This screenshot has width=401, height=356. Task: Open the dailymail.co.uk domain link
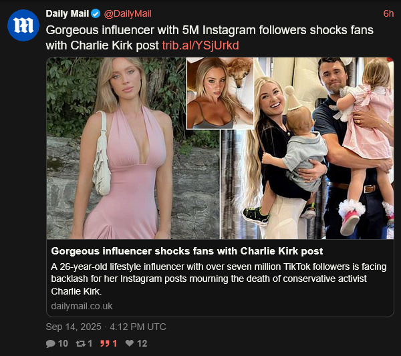click(x=82, y=306)
